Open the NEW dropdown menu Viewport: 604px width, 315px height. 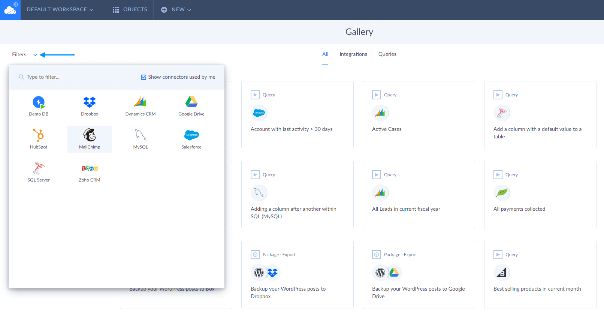176,10
